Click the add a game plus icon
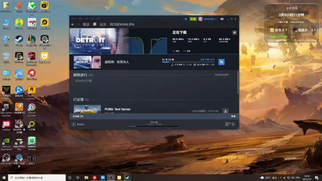Viewport: 322px width, 181px height. [74, 124]
